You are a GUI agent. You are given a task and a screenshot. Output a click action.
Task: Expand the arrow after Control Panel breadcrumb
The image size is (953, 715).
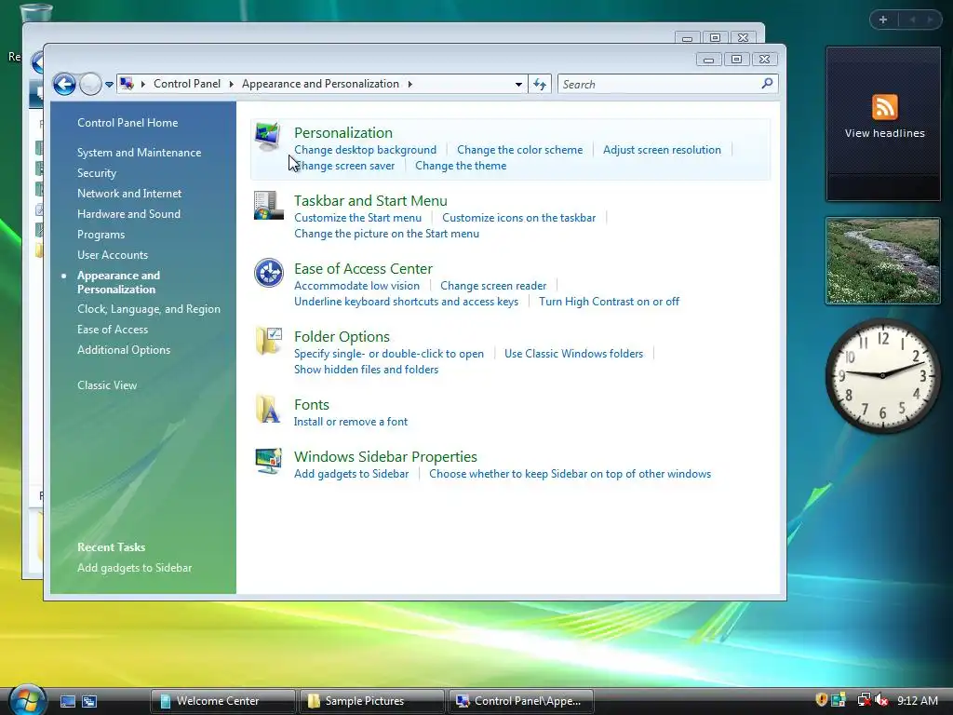pyautogui.click(x=232, y=84)
